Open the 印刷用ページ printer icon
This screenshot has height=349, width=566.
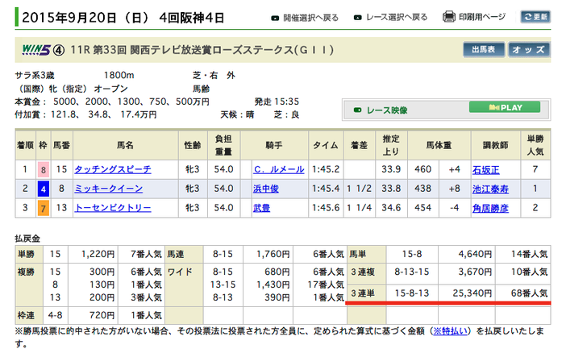coord(448,17)
